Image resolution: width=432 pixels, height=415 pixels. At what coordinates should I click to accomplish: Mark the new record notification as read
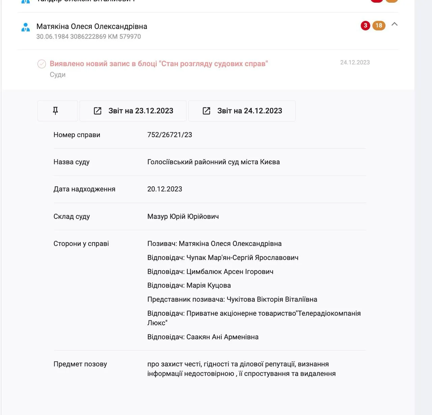coord(42,63)
